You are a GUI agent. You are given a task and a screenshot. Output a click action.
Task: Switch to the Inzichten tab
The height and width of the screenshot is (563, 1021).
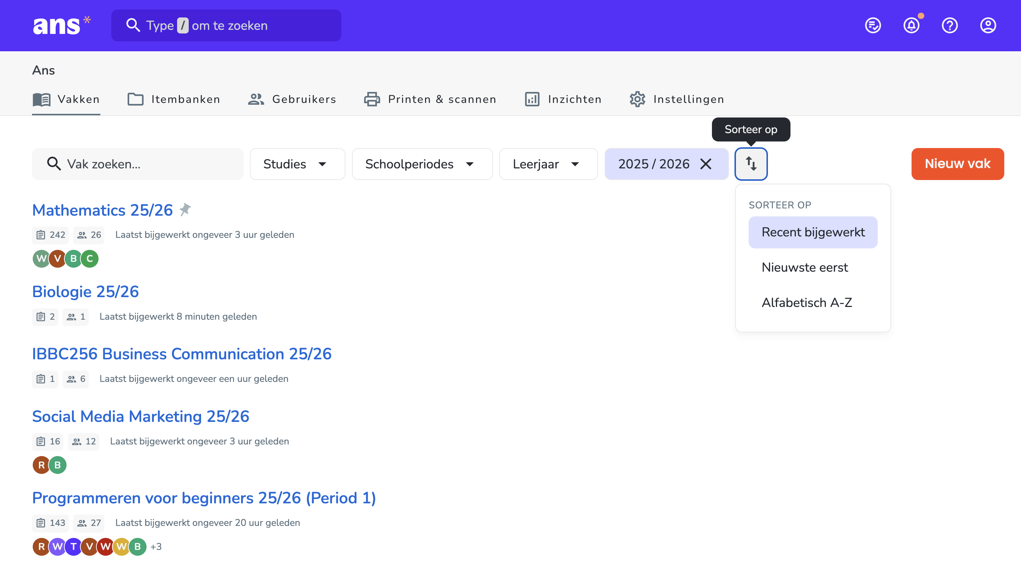tap(563, 99)
